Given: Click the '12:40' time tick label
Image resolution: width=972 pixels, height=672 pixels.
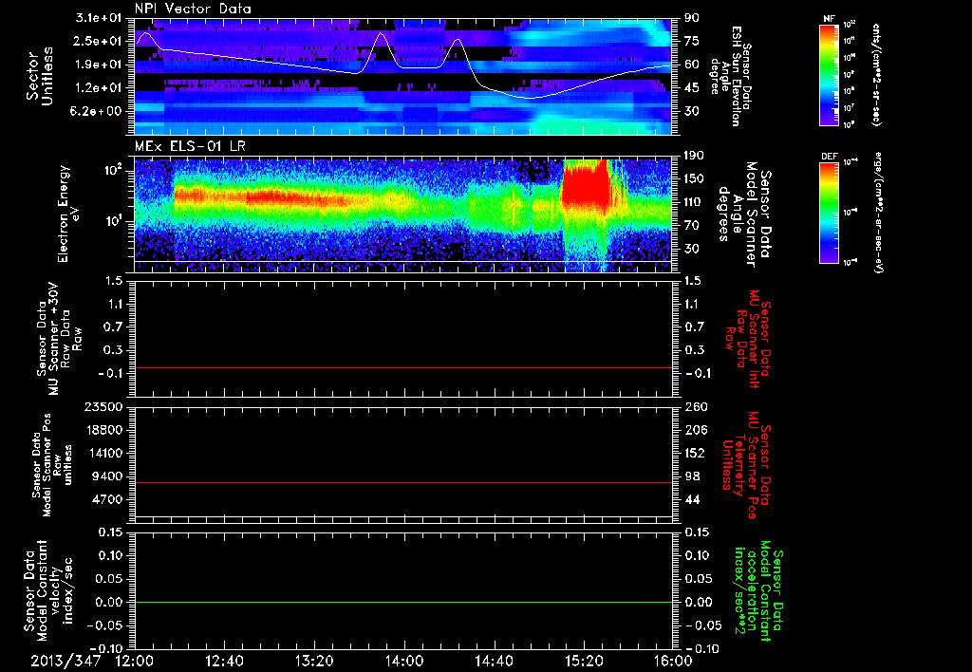Looking at the screenshot, I should [x=224, y=661].
